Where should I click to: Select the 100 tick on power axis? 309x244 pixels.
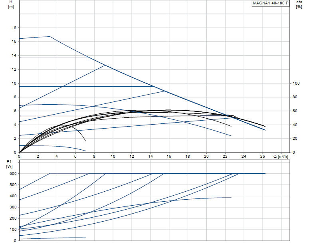pyautogui.click(x=12, y=229)
